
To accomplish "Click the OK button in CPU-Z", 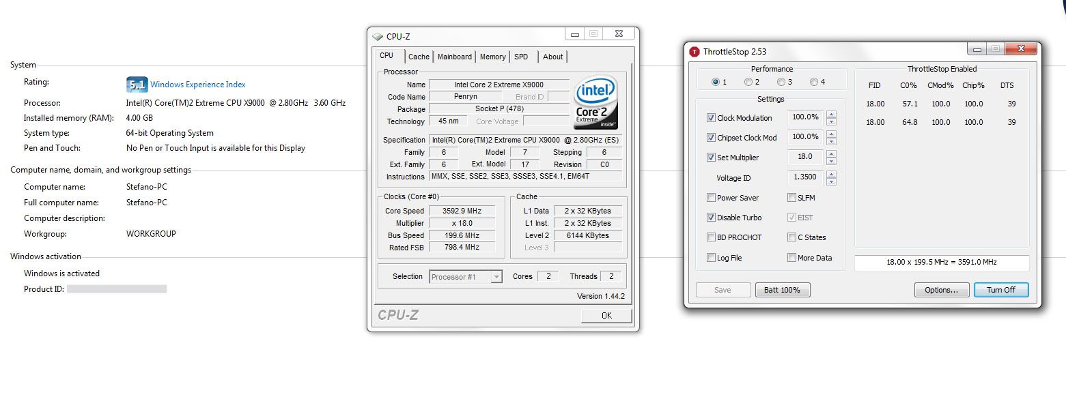I will point(606,315).
